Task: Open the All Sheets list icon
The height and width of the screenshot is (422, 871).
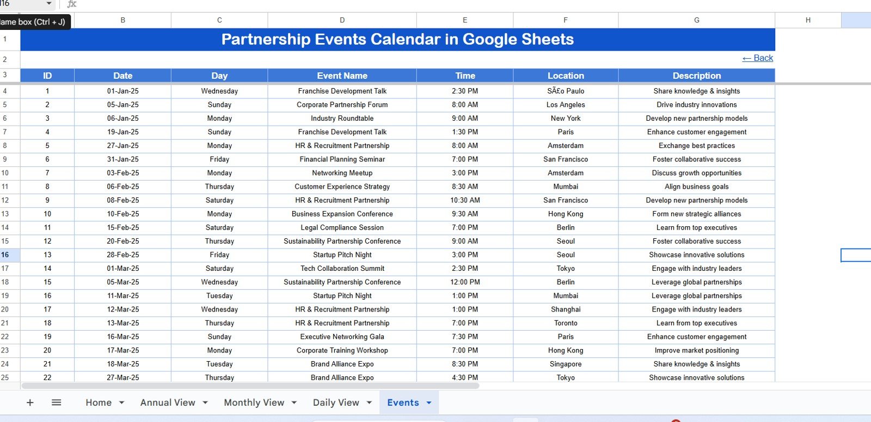Action: click(56, 402)
